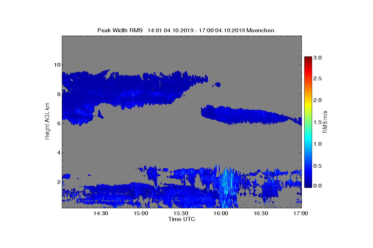Click the colorbar value 1.0
Screen dimensions: 373x248
point(318,144)
